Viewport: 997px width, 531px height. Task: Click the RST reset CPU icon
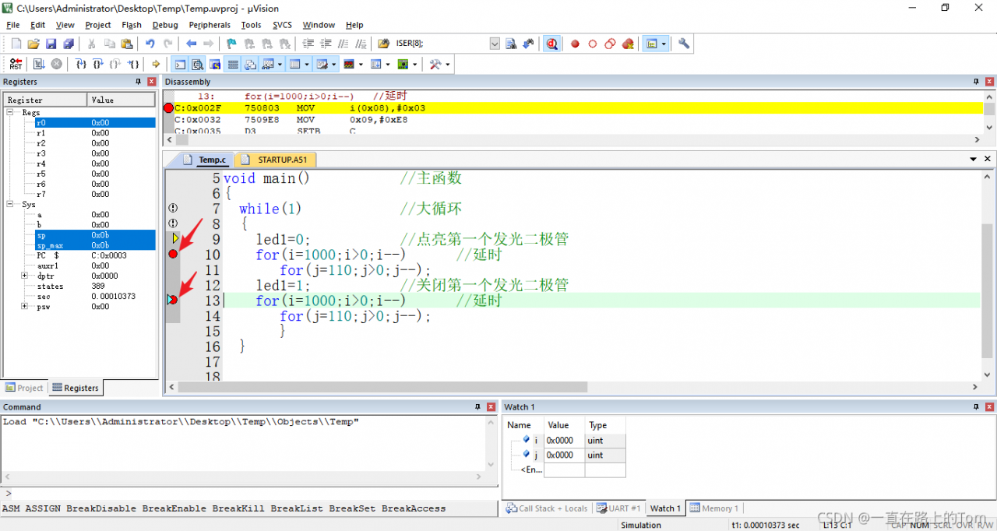tap(16, 65)
